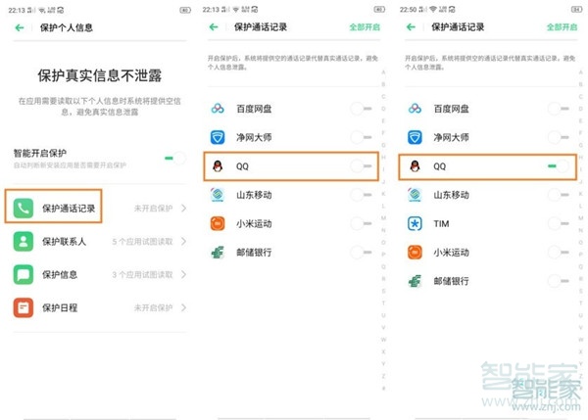Image resolution: width=588 pixels, height=420 pixels.
Task: Tap 小米运动 orange icon on 22:50 screen
Action: 415,253
